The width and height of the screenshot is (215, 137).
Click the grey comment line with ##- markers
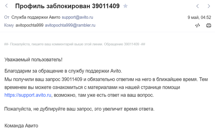(x=75, y=44)
